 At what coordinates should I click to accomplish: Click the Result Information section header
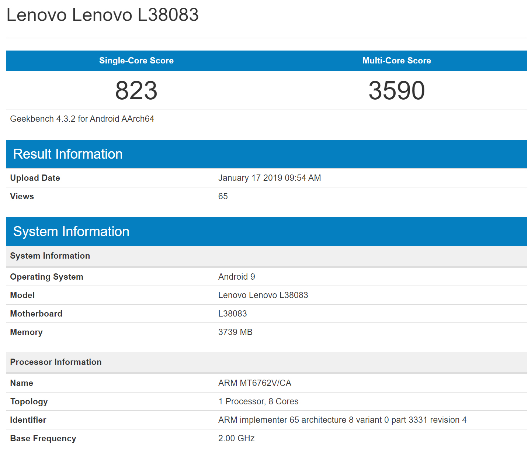coord(68,154)
